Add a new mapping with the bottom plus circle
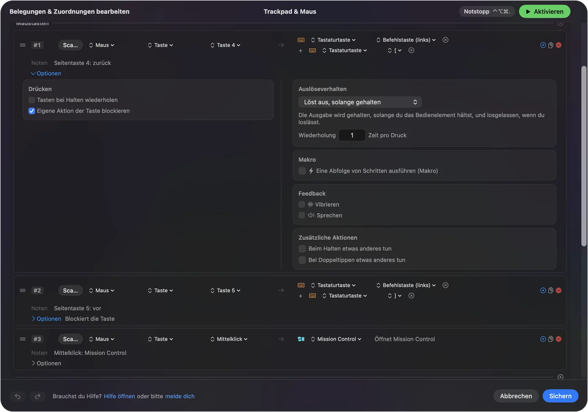 560,377
